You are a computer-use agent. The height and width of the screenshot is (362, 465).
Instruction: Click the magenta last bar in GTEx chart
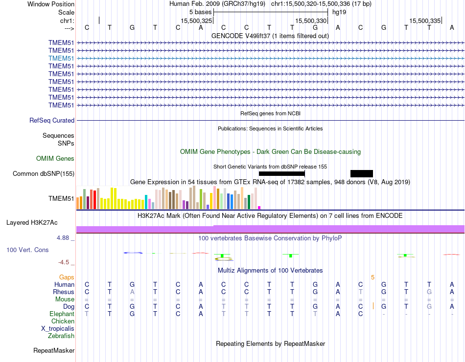[259, 208]
